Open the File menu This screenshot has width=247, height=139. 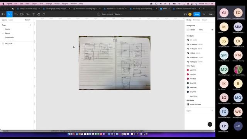point(16,3)
